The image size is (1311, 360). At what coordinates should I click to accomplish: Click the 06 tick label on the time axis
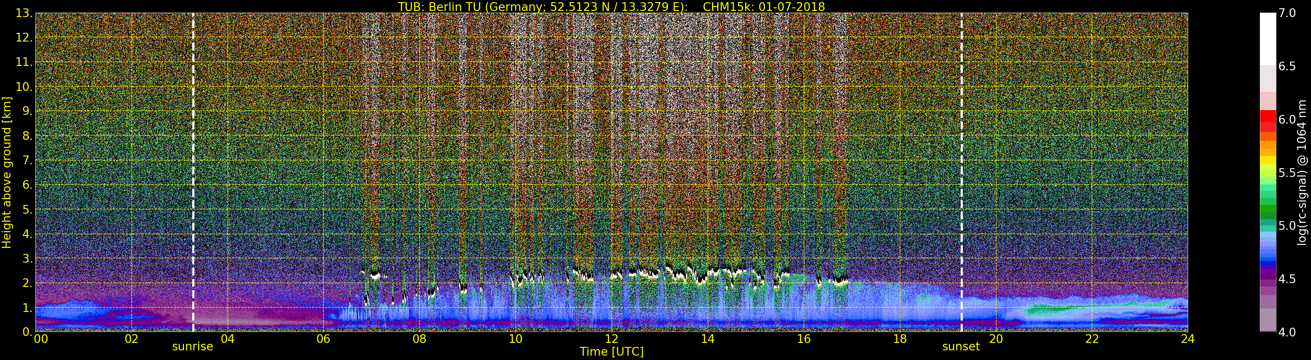point(324,339)
